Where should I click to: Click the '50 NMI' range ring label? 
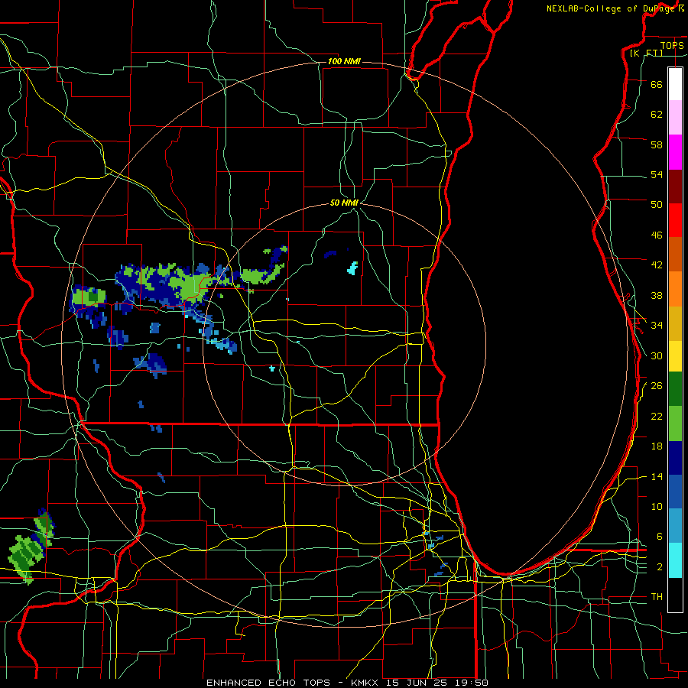(344, 203)
